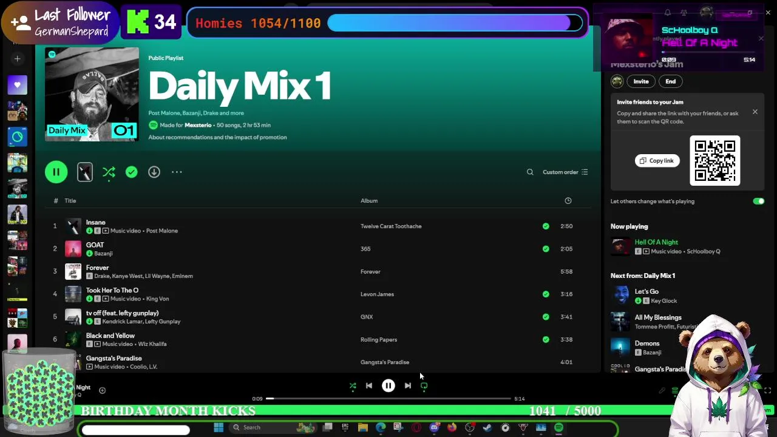
Task: Click the # column header
Action: 55,201
